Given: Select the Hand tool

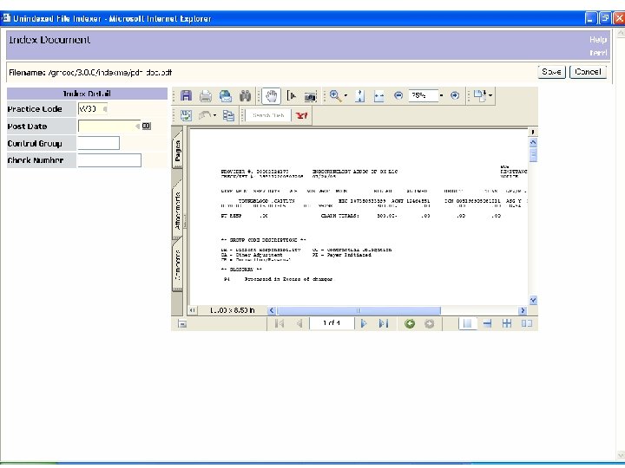Looking at the screenshot, I should click(x=272, y=96).
